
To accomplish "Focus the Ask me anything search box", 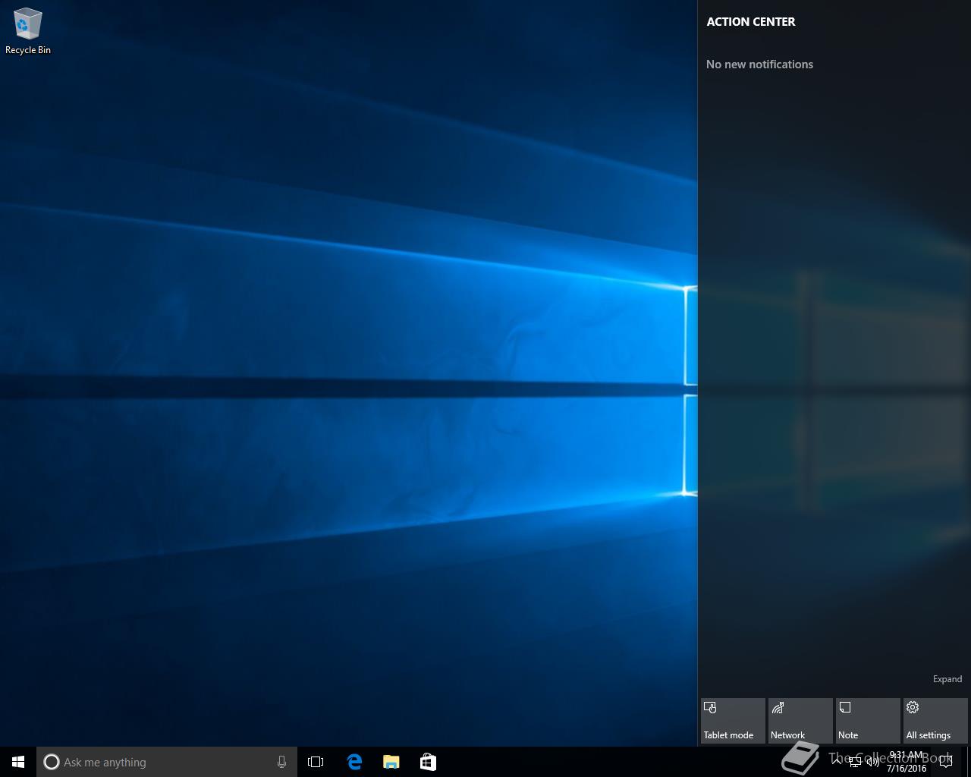I will coord(167,762).
